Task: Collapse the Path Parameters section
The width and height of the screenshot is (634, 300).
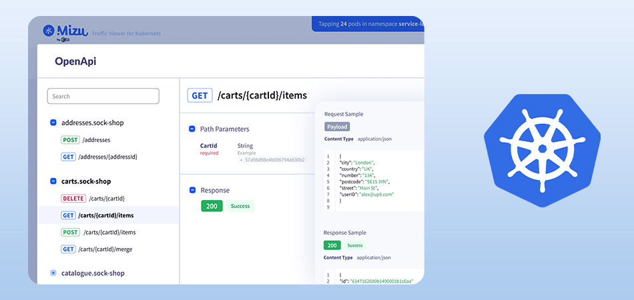Action: pyautogui.click(x=192, y=129)
